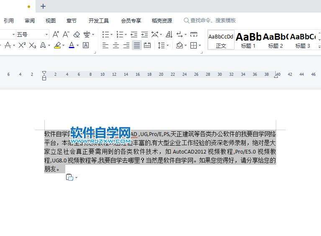Align text right
The height and width of the screenshot is (236, 321).
(x=126, y=45)
